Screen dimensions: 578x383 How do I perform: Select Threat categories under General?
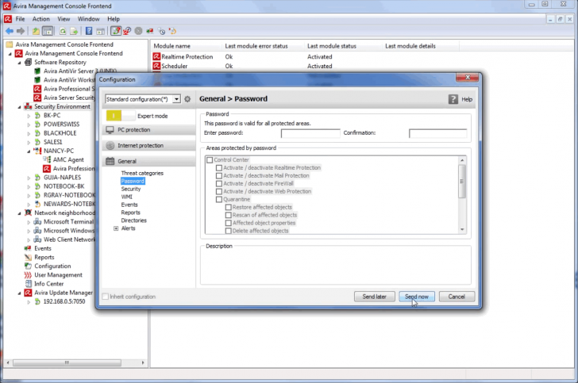pos(142,173)
